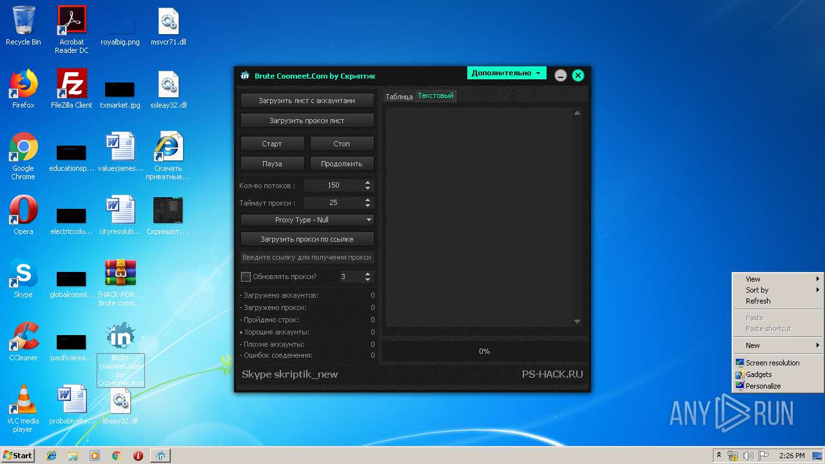Show hidden tray icons arrow

[x=719, y=456]
